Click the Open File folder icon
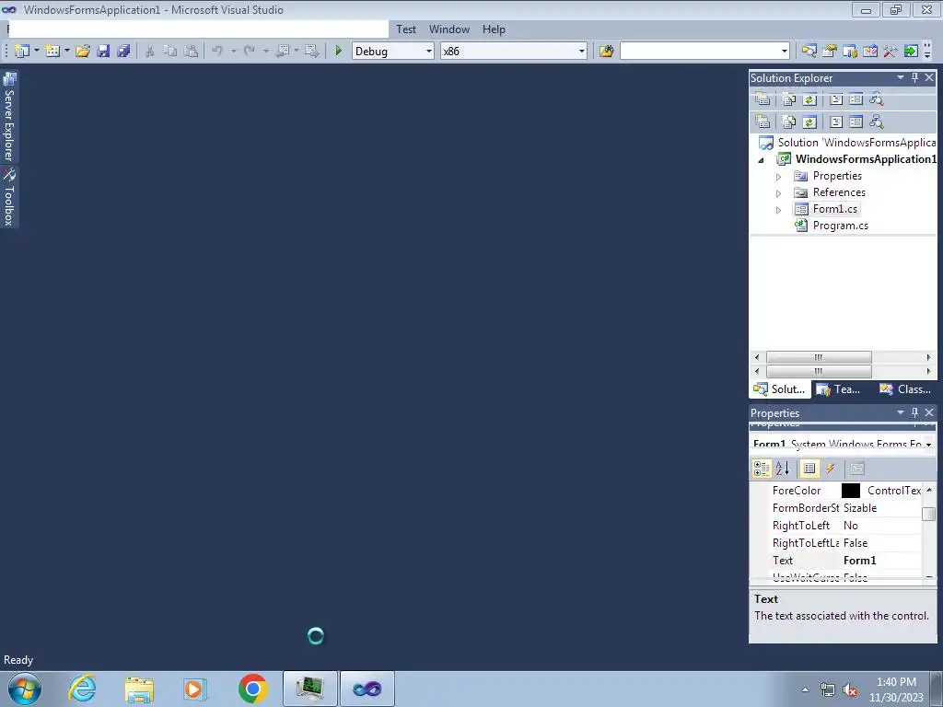 coord(83,52)
